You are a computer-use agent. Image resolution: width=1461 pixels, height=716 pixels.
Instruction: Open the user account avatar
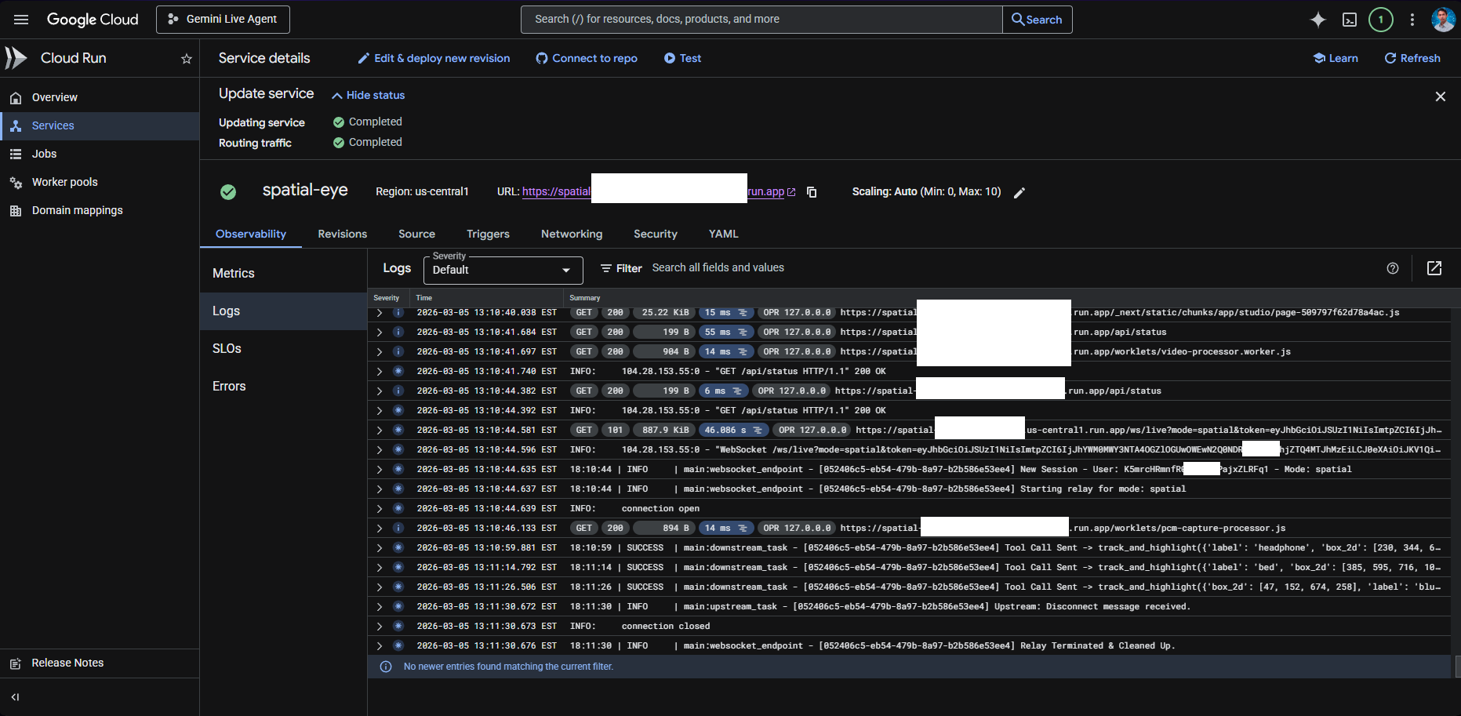(x=1443, y=20)
